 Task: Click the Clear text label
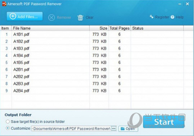90,17
